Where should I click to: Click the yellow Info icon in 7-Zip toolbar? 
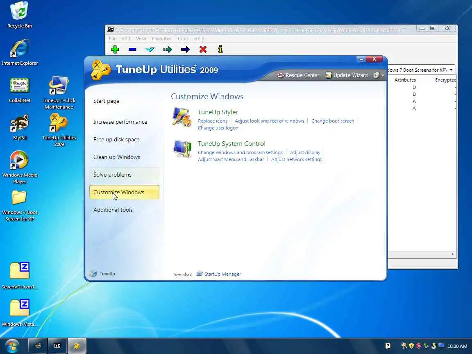tap(220, 49)
